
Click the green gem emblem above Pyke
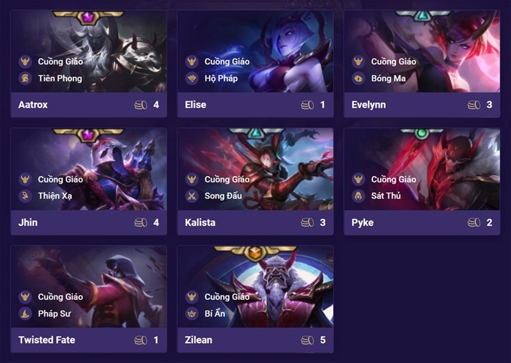pyautogui.click(x=422, y=133)
